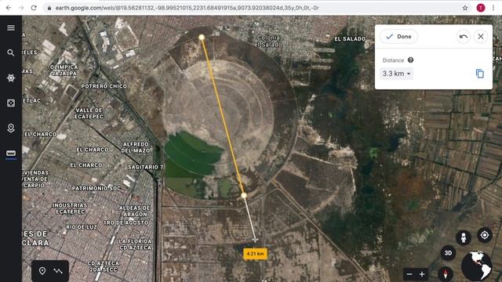This screenshot has width=502, height=282.
Task: Zoom in with plus button
Action: coord(422,274)
